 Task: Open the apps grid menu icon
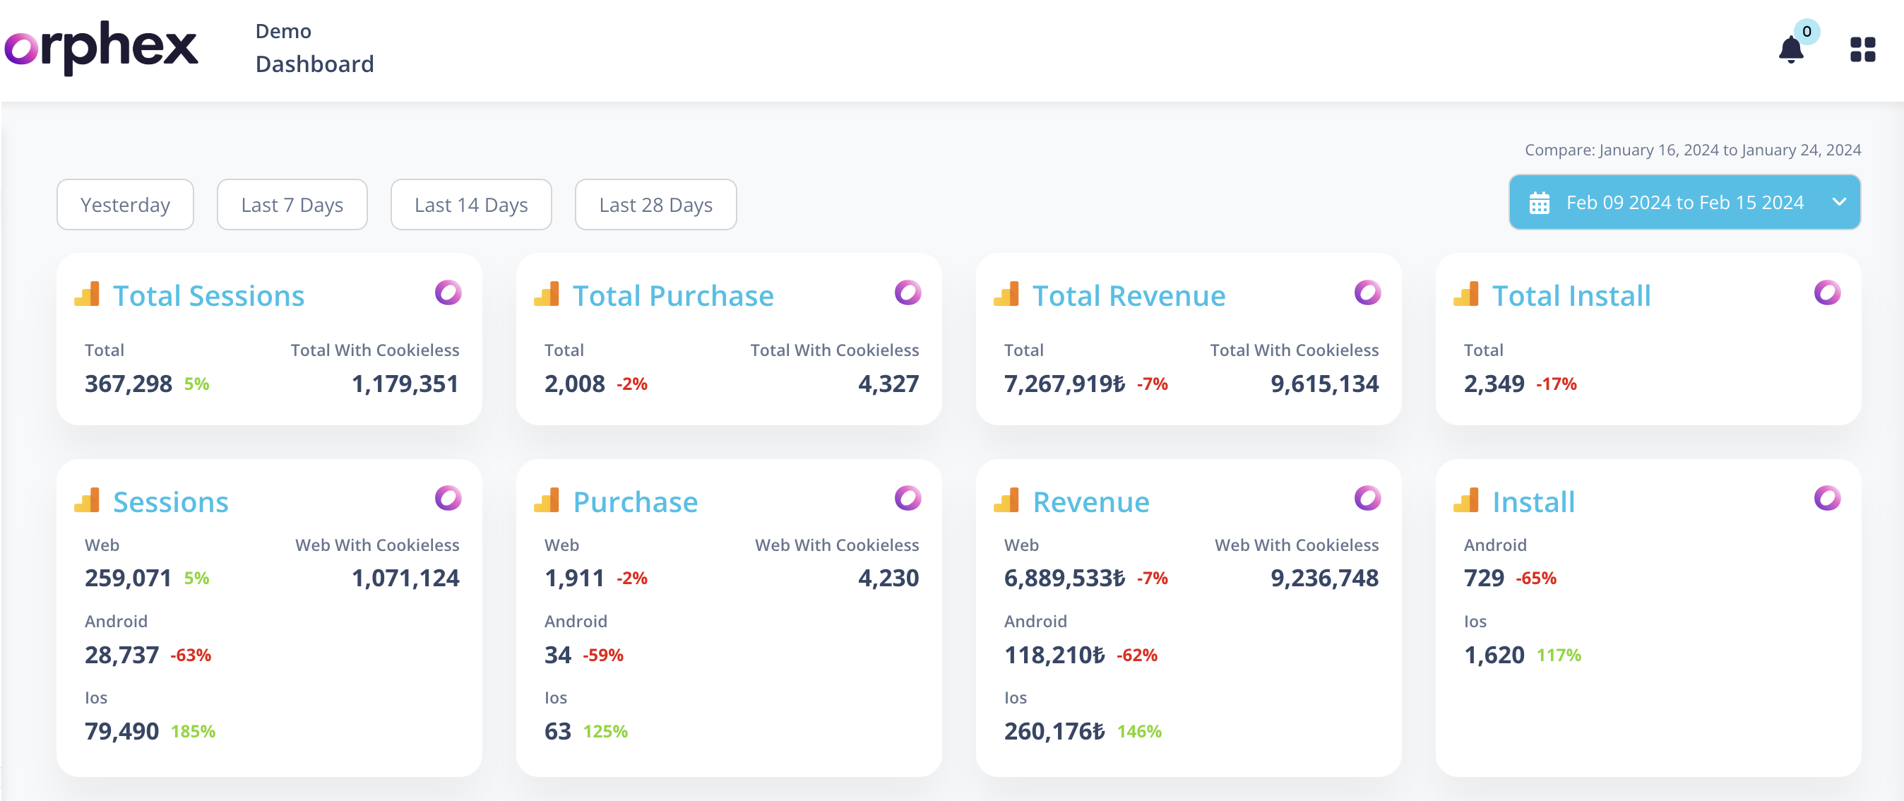tap(1862, 50)
